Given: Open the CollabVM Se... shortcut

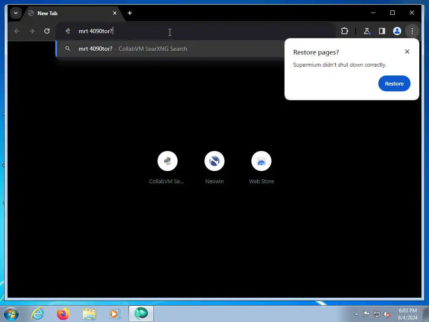Looking at the screenshot, I should (x=167, y=168).
